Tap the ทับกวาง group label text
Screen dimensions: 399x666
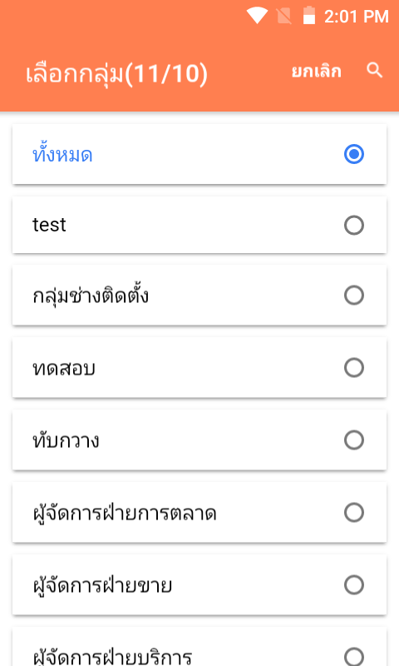click(66, 440)
